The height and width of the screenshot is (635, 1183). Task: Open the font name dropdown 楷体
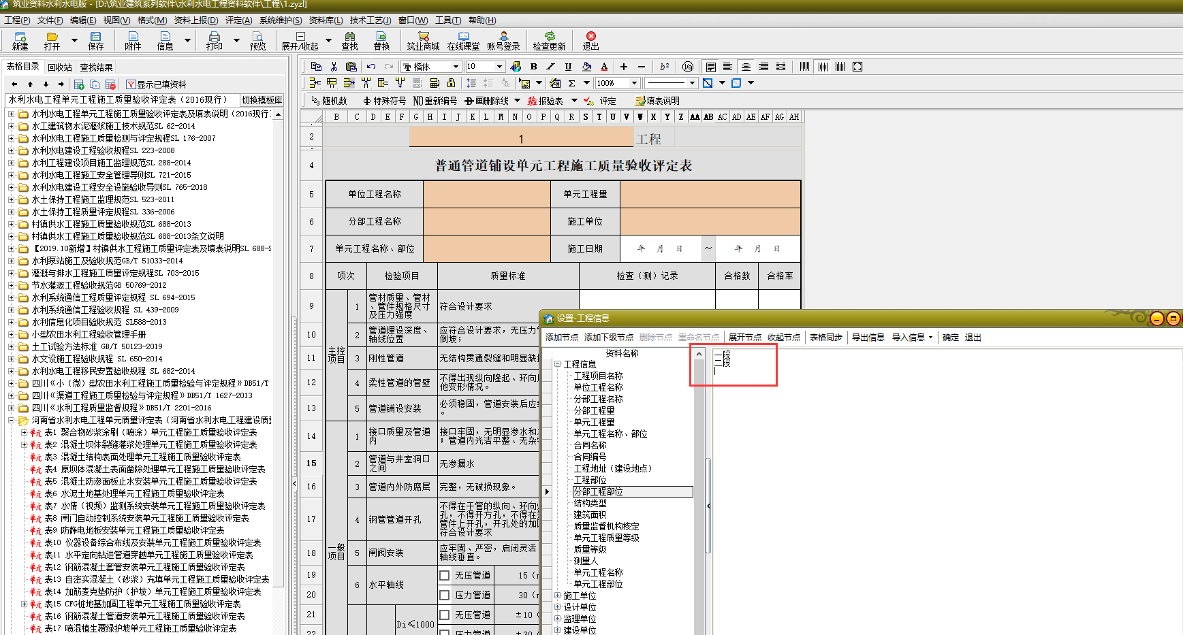click(x=456, y=66)
